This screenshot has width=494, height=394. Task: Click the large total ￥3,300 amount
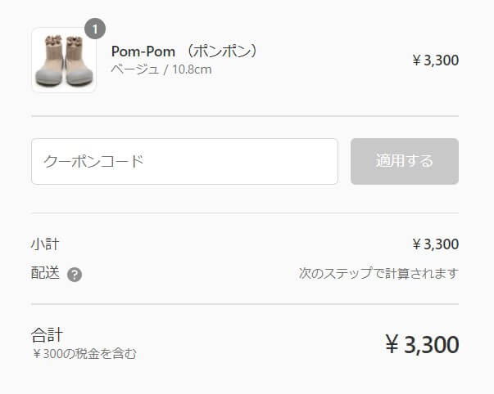coord(422,345)
